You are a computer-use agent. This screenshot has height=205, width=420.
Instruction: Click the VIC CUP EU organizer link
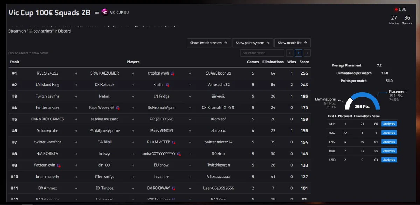119,12
